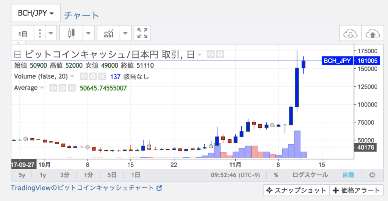388x201 pixels.
Task: Toggle visibility eye for main series
Action: (211, 54)
